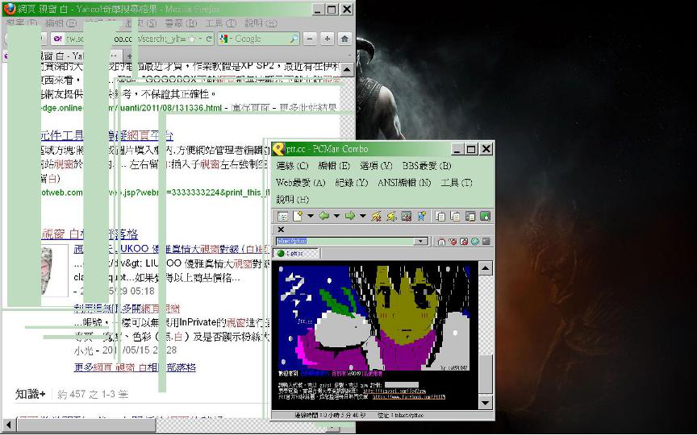Open the 選項 (V) menu in PCMan

[376, 166]
